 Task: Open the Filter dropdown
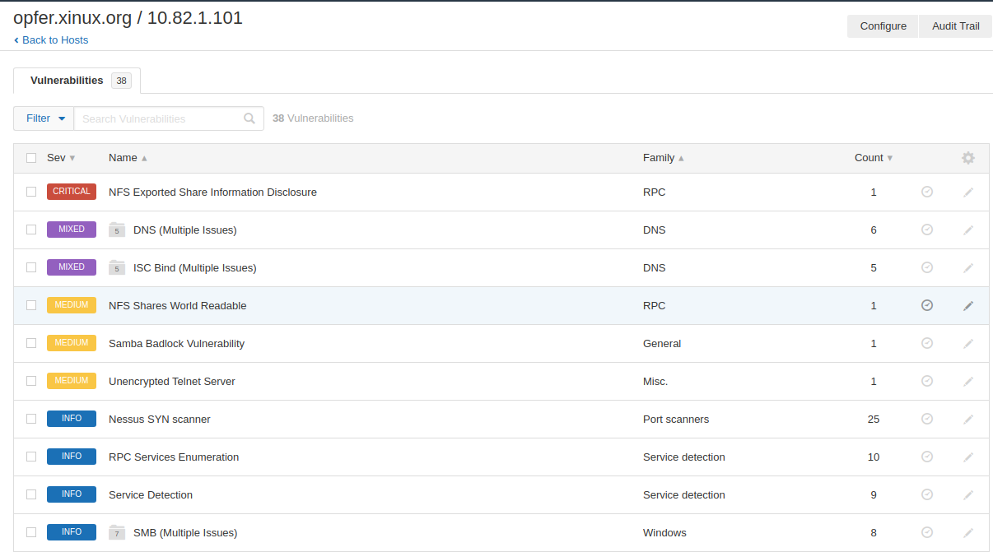point(44,118)
